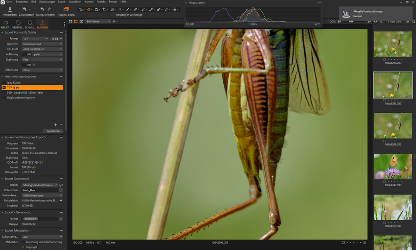Click the three-dot button beside Unterordner

[x=61, y=190]
